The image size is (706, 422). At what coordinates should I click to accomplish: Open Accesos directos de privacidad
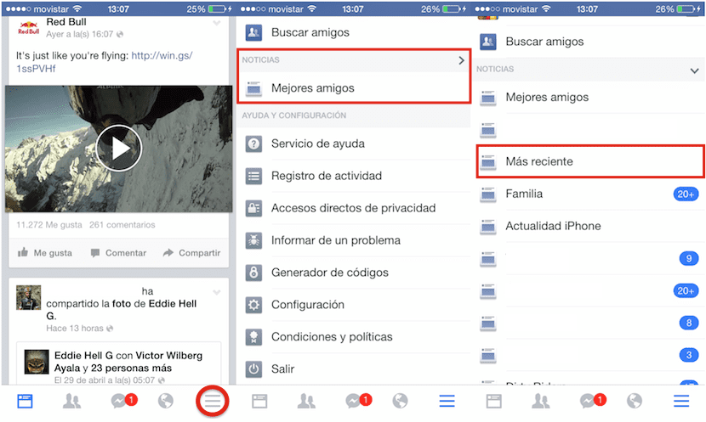pyautogui.click(x=354, y=208)
